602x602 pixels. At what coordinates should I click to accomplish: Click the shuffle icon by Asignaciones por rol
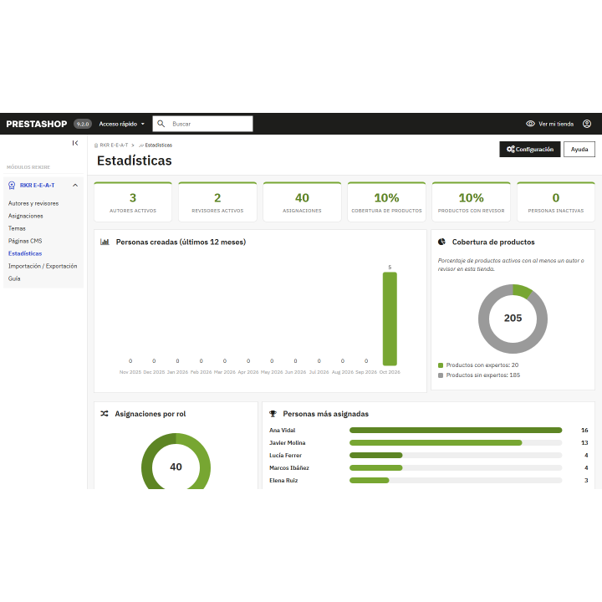click(x=105, y=414)
